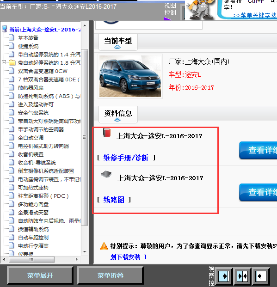Select 自动防眩车内后视镜 tree item
Viewport: 277px width, 287px height.
click(x=49, y=221)
